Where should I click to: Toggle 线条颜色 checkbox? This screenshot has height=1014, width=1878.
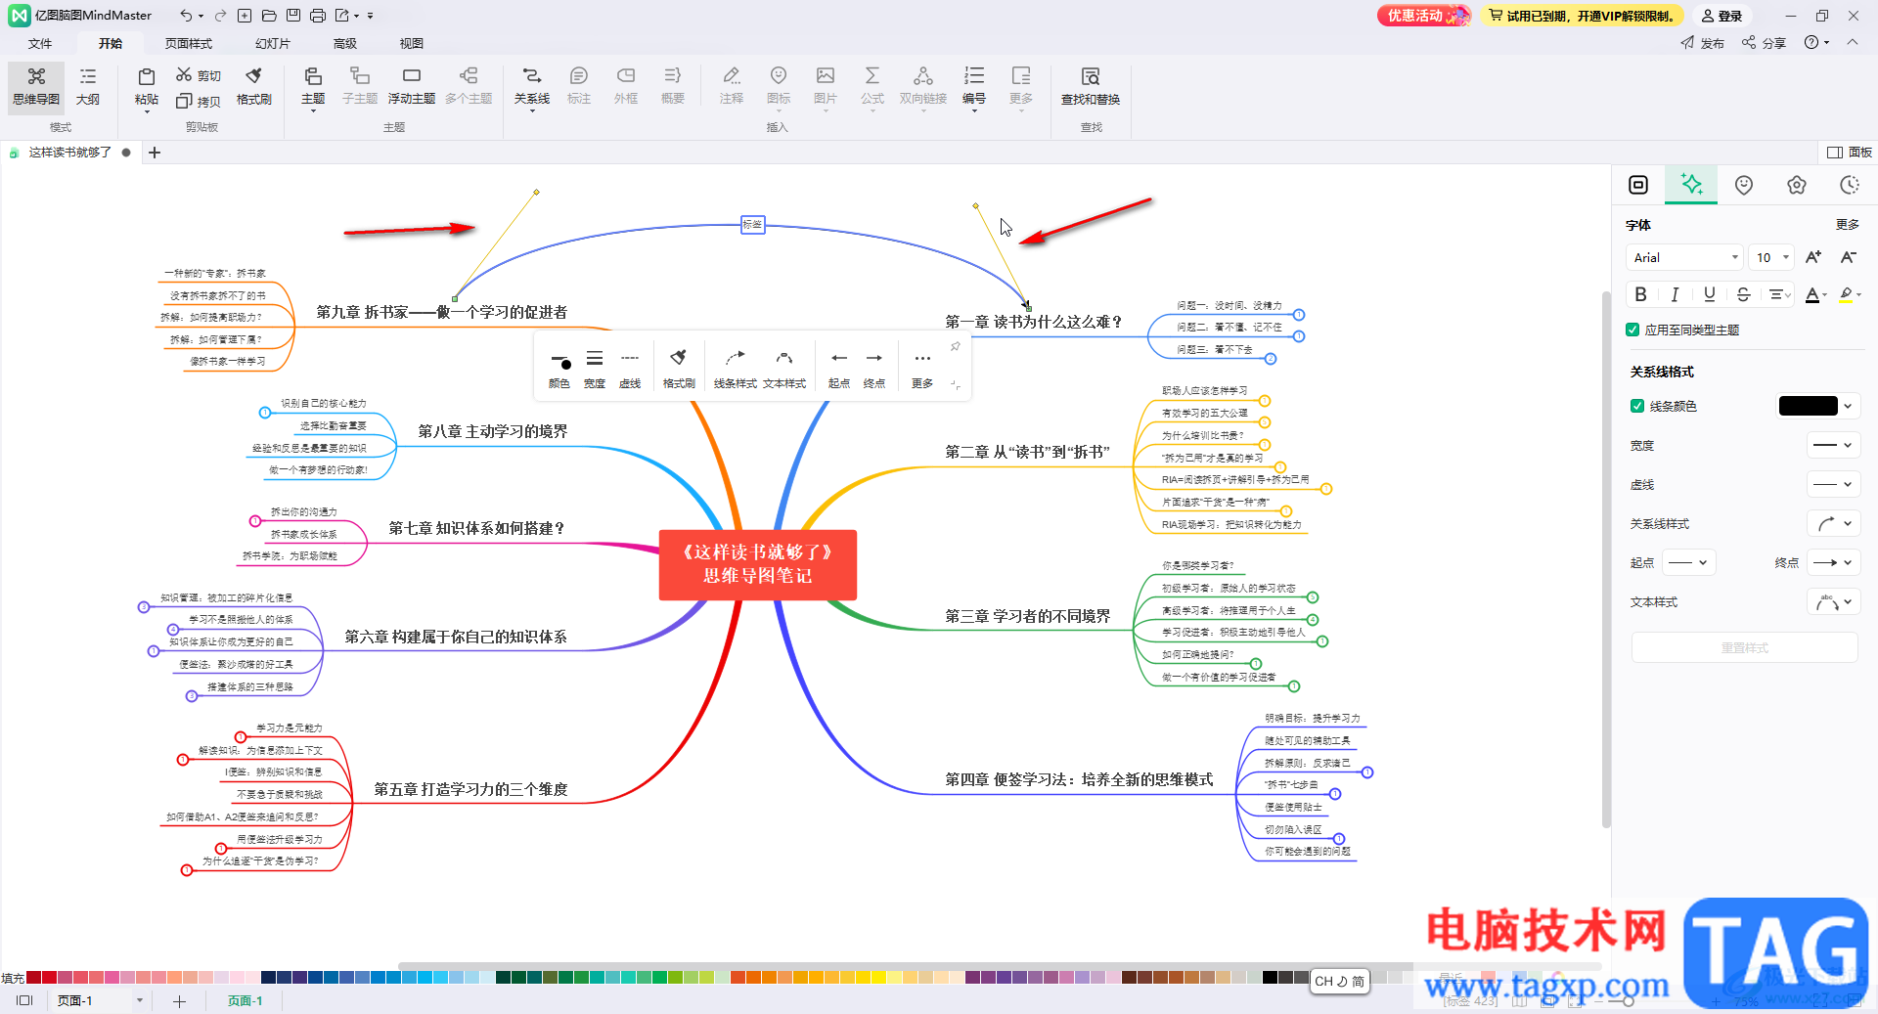tap(1637, 406)
